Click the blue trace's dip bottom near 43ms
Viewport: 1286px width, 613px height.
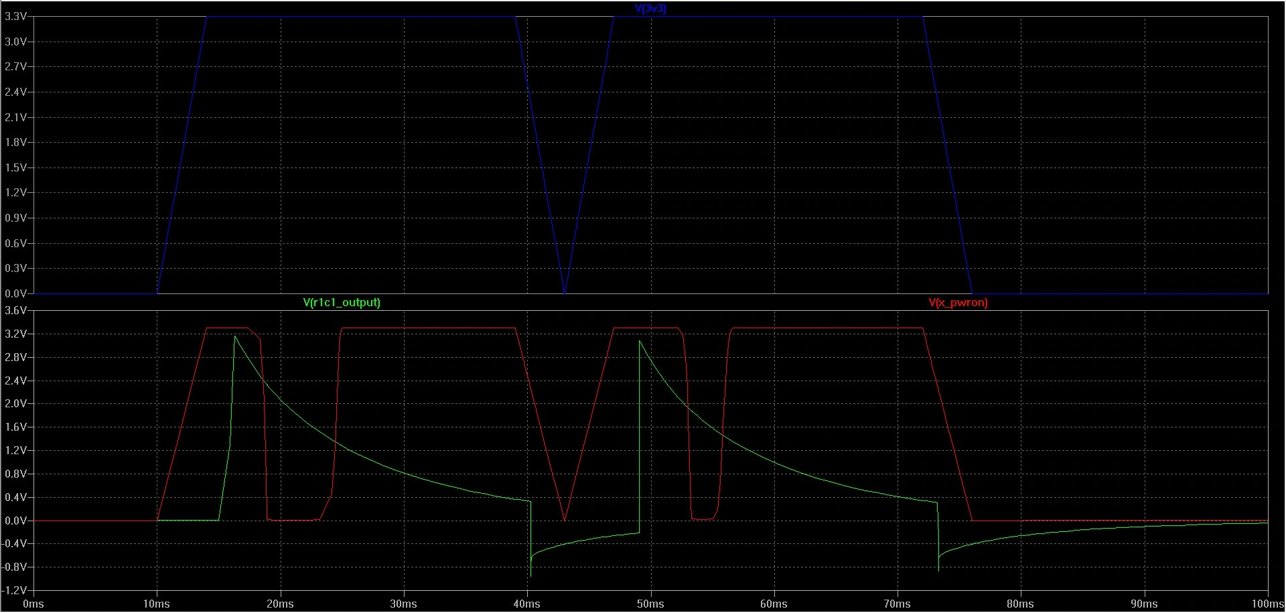click(565, 293)
